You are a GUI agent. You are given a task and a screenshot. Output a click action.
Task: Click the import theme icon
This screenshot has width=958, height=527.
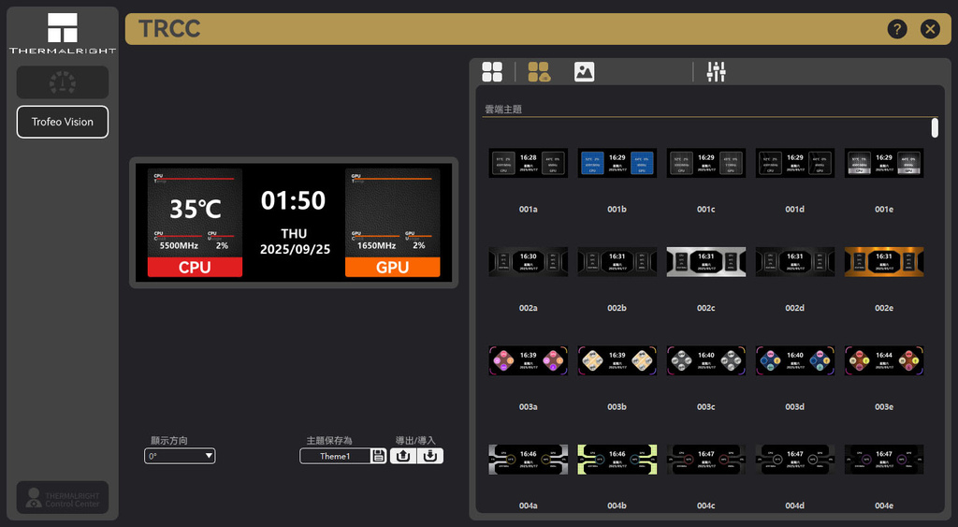pyautogui.click(x=430, y=456)
